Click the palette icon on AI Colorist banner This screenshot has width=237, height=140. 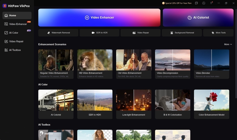pyautogui.click(x=190, y=17)
